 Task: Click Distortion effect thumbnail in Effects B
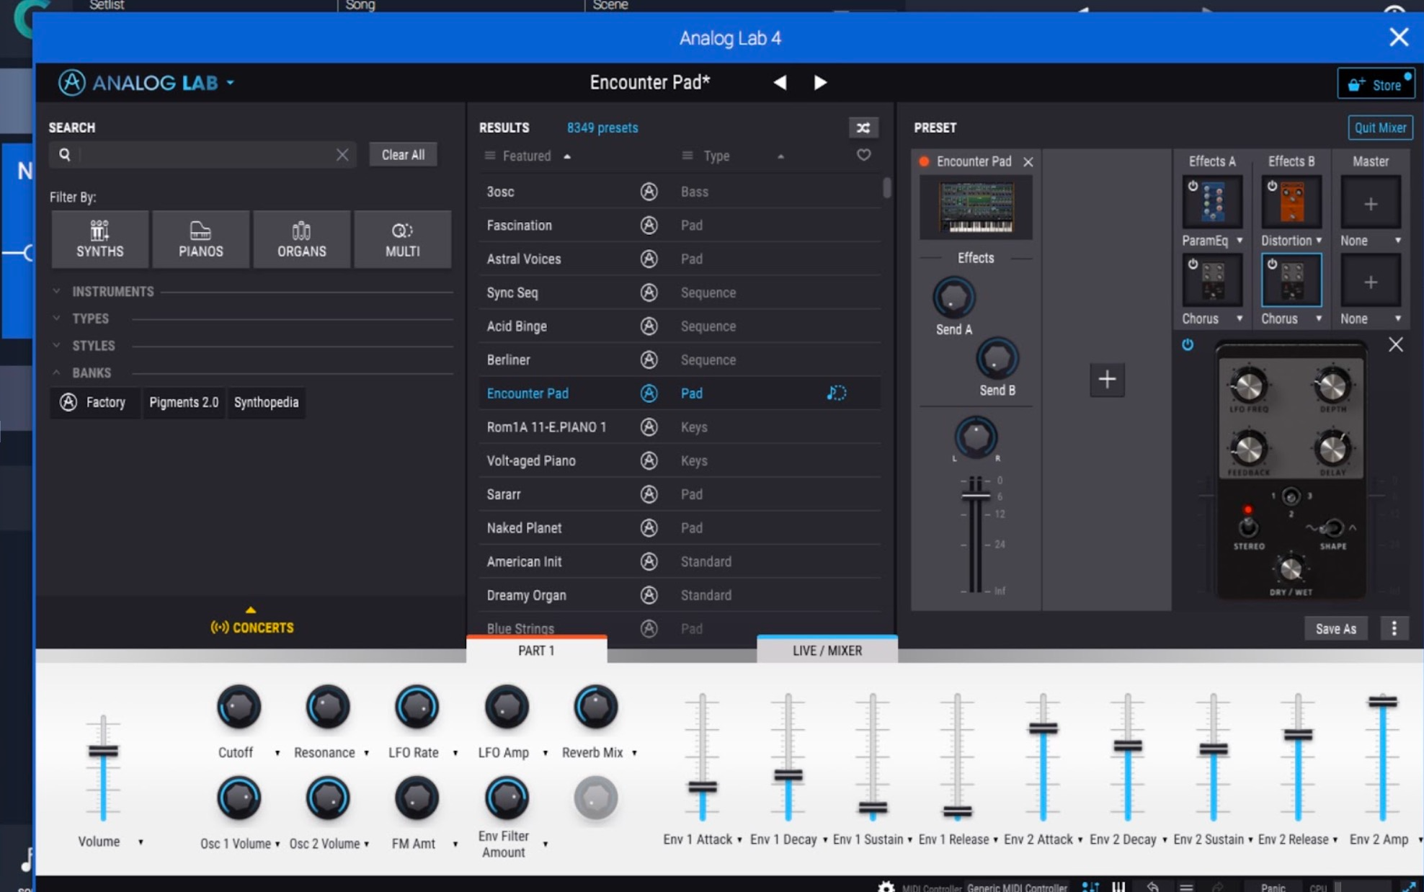[x=1291, y=201]
